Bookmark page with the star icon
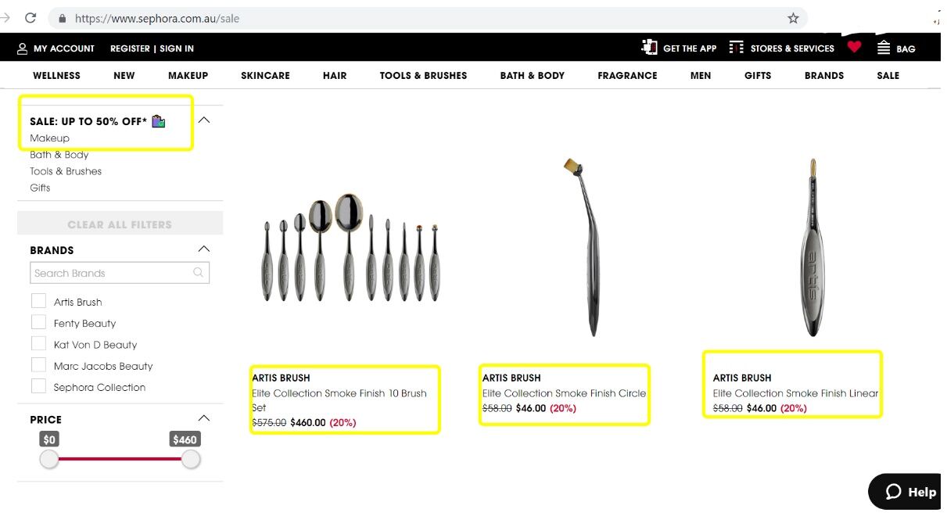The height and width of the screenshot is (516, 947). (x=793, y=18)
